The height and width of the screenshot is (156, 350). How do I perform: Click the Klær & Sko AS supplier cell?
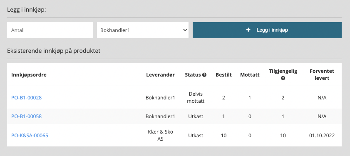160,135
